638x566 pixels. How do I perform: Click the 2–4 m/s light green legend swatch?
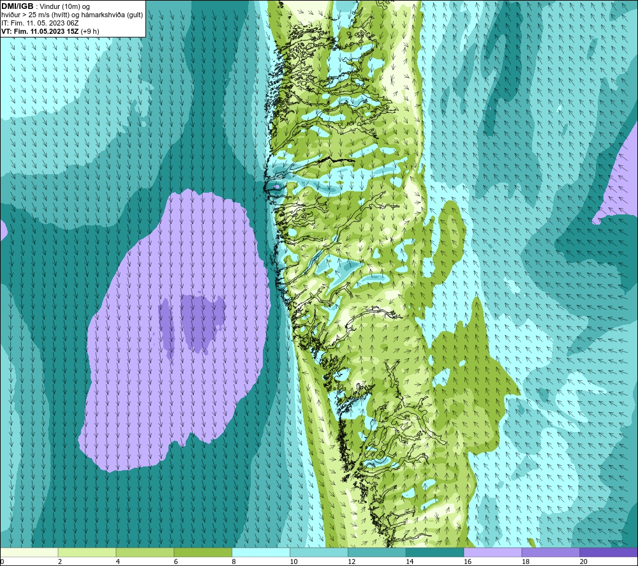tap(87, 552)
